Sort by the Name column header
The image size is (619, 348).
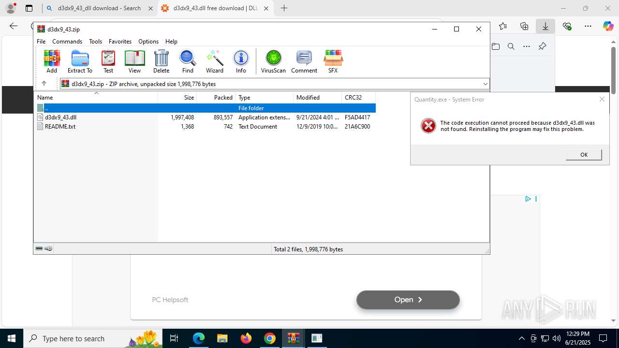pyautogui.click(x=96, y=97)
